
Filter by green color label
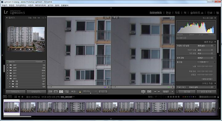pos(187,97)
